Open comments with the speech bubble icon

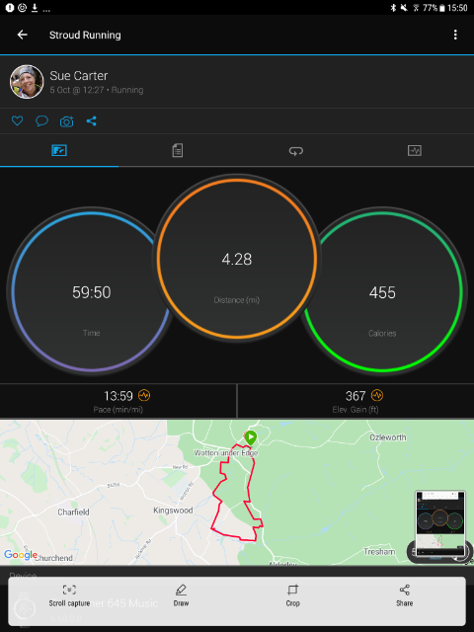pyautogui.click(x=41, y=120)
